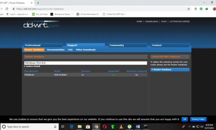This screenshot has height=130, width=216.
Task: Switch to the Support tab
Action: pos(85,45)
